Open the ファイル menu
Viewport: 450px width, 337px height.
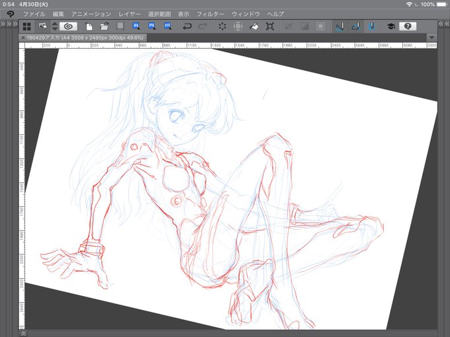click(34, 14)
